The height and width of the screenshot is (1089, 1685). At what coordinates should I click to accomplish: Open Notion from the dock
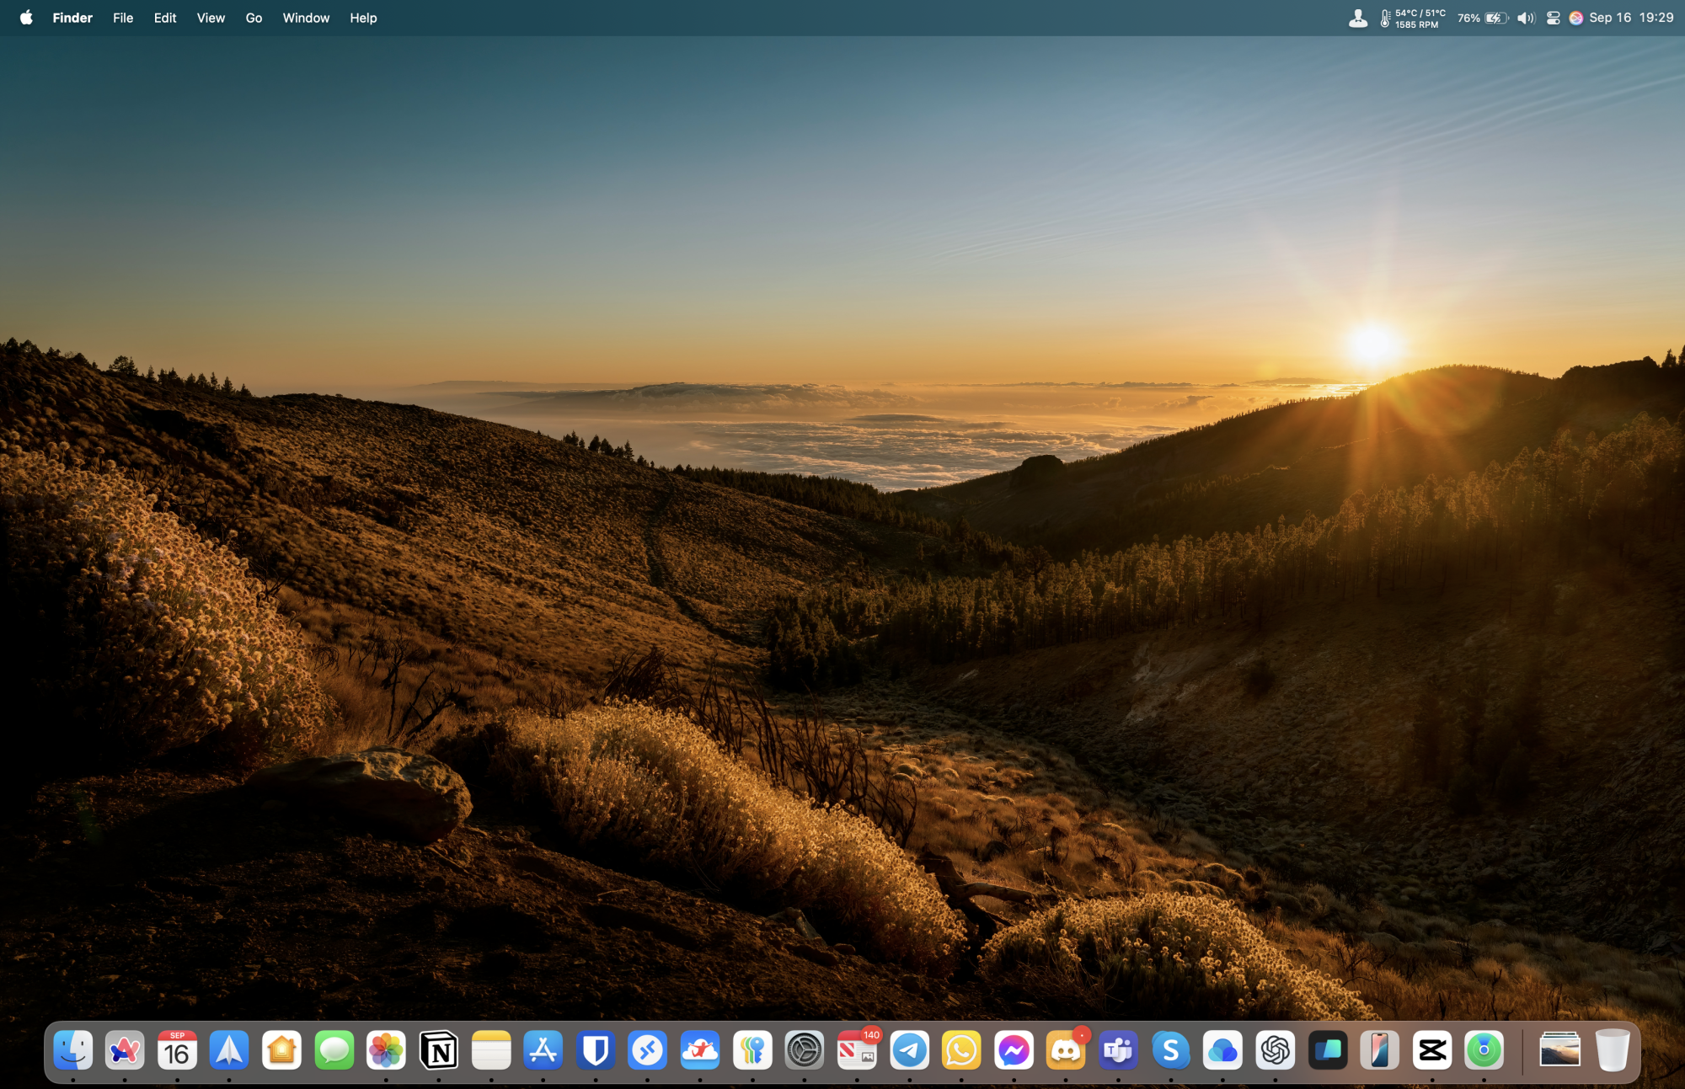[439, 1050]
